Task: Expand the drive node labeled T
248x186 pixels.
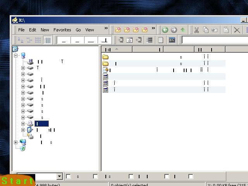Action: pyautogui.click(x=23, y=68)
